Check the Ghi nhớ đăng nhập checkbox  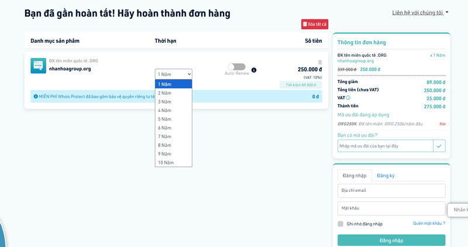pyautogui.click(x=340, y=224)
